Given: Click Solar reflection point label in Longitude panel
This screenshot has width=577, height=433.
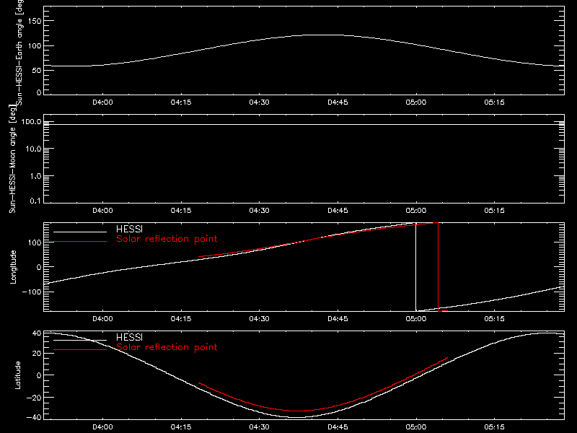Looking at the screenshot, I should (167, 239).
